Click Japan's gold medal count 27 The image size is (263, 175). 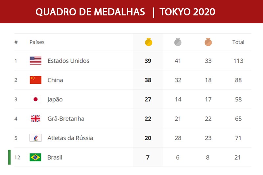(148, 99)
